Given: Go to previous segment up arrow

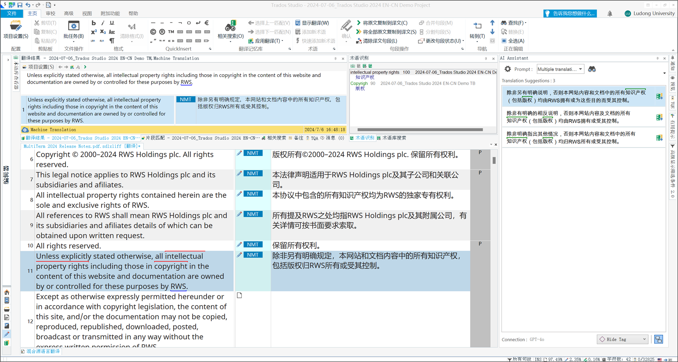Looking at the screenshot, I should 492,23.
